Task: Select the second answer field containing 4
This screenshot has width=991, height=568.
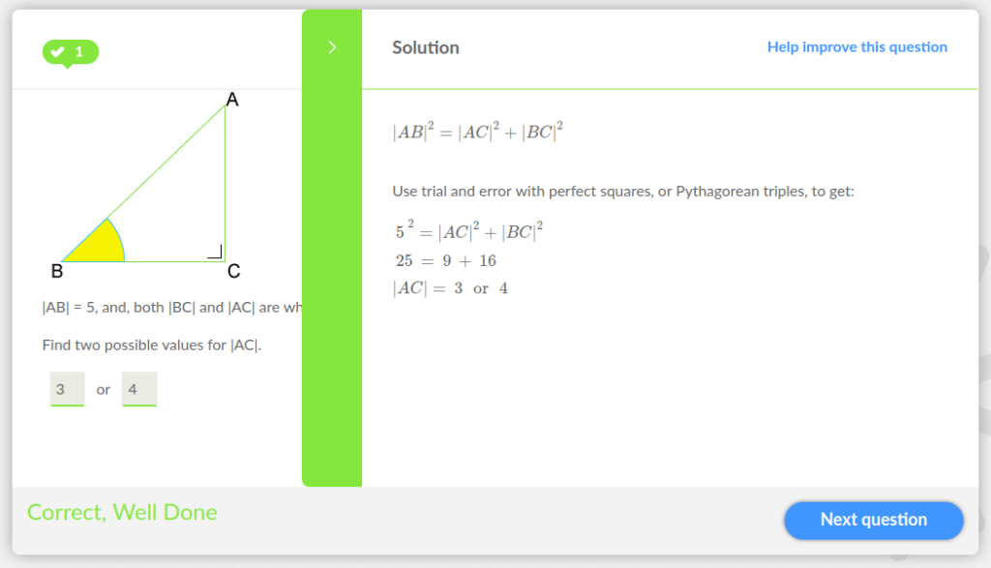Action: pyautogui.click(x=139, y=389)
